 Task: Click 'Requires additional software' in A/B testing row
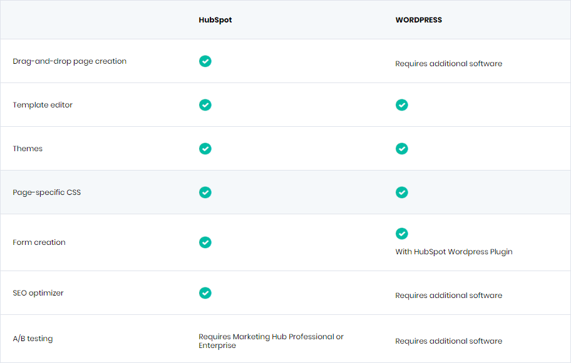[449, 341]
